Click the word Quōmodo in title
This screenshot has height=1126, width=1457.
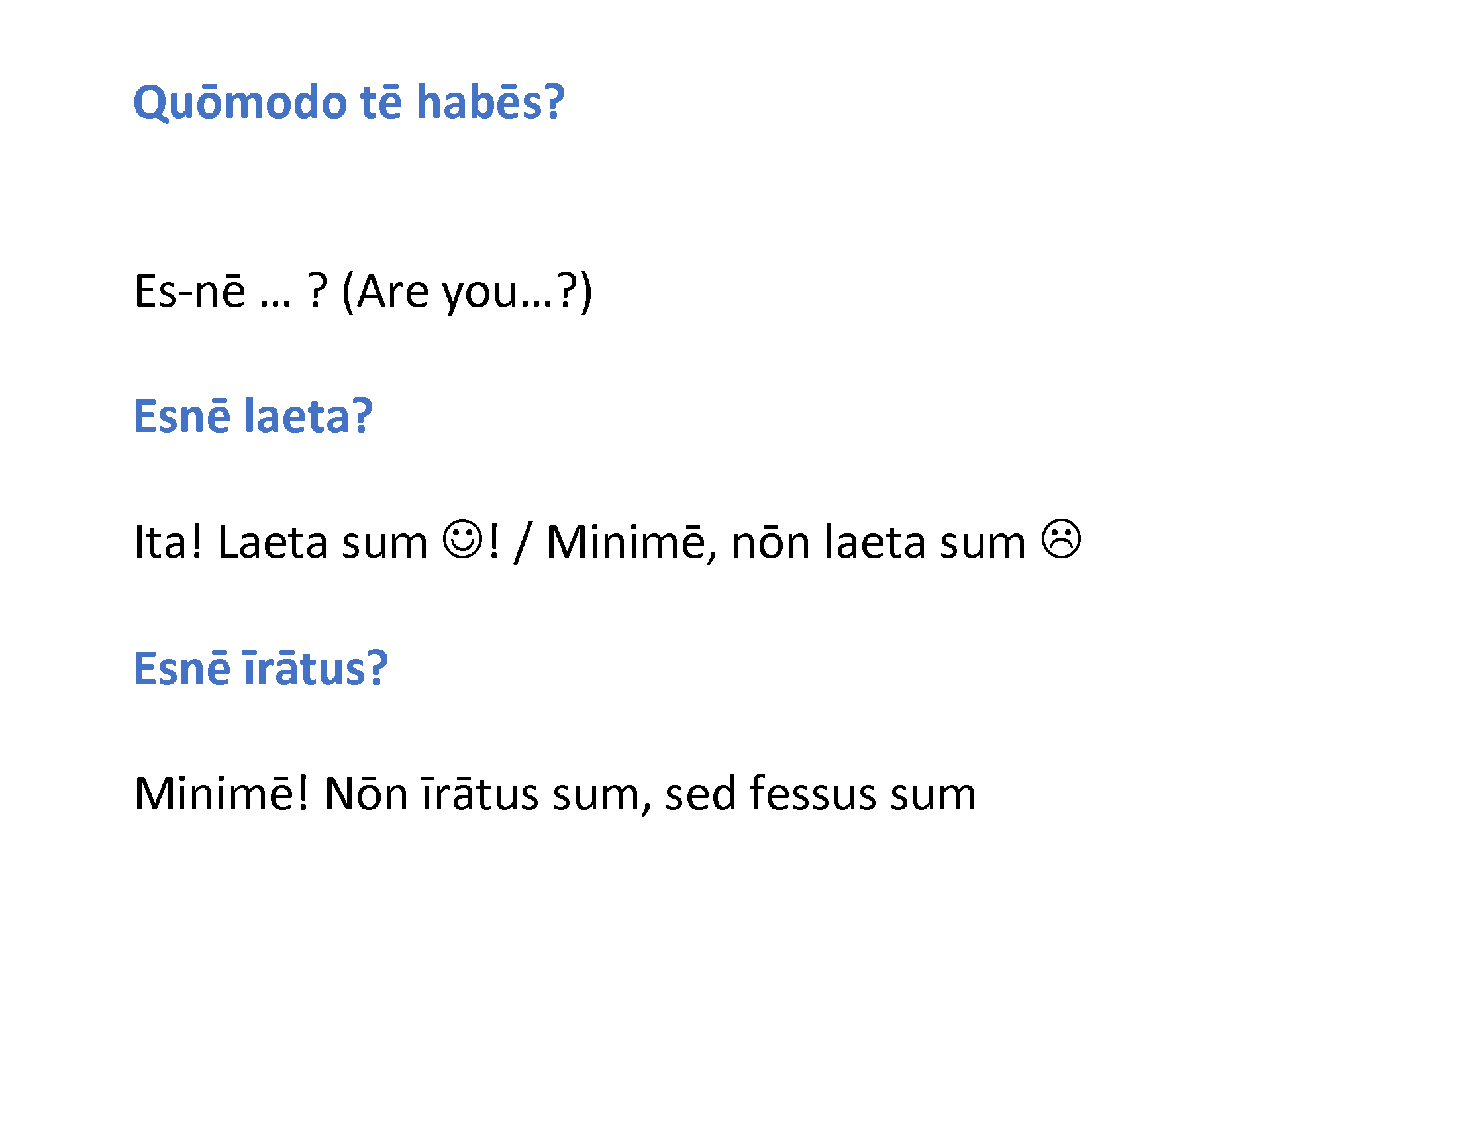pyautogui.click(x=240, y=103)
